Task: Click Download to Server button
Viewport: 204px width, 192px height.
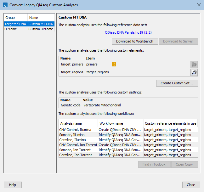Action: [x=178, y=41]
